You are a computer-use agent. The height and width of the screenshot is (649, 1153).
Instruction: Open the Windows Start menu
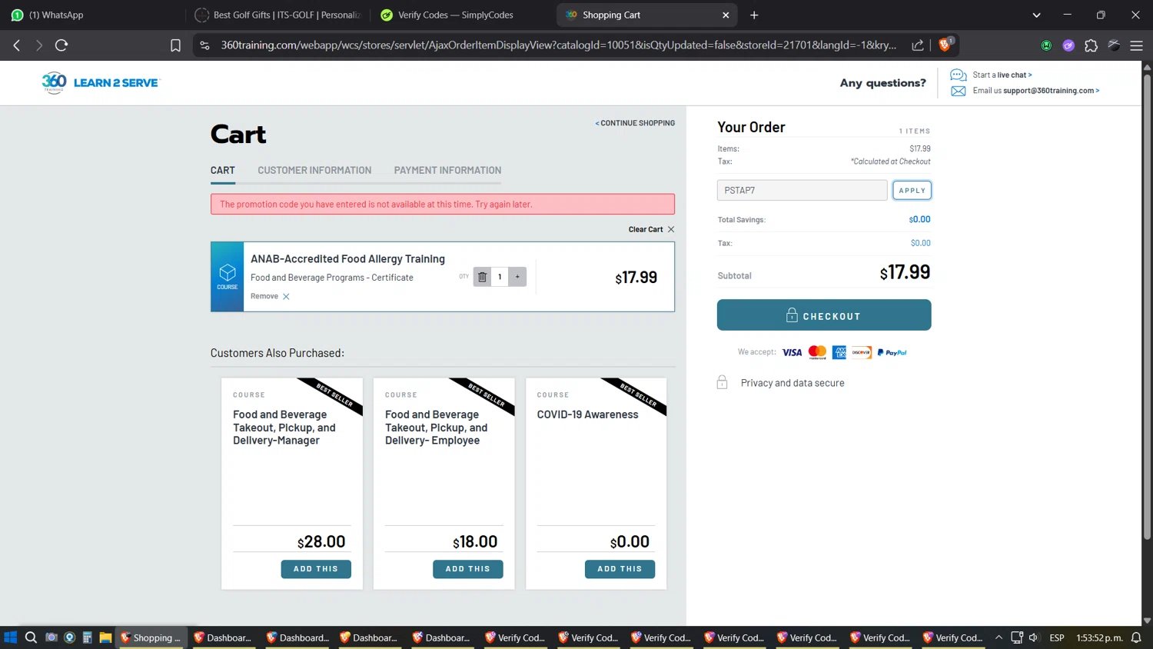coord(11,637)
